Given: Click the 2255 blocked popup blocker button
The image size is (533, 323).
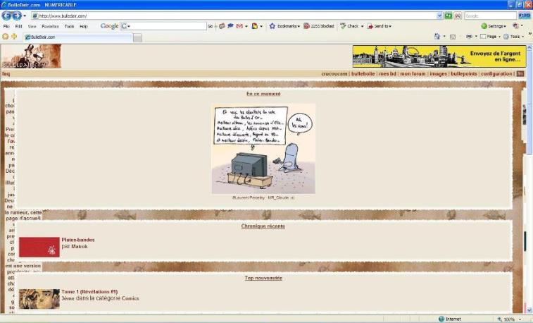Looking at the screenshot, I should (318, 26).
